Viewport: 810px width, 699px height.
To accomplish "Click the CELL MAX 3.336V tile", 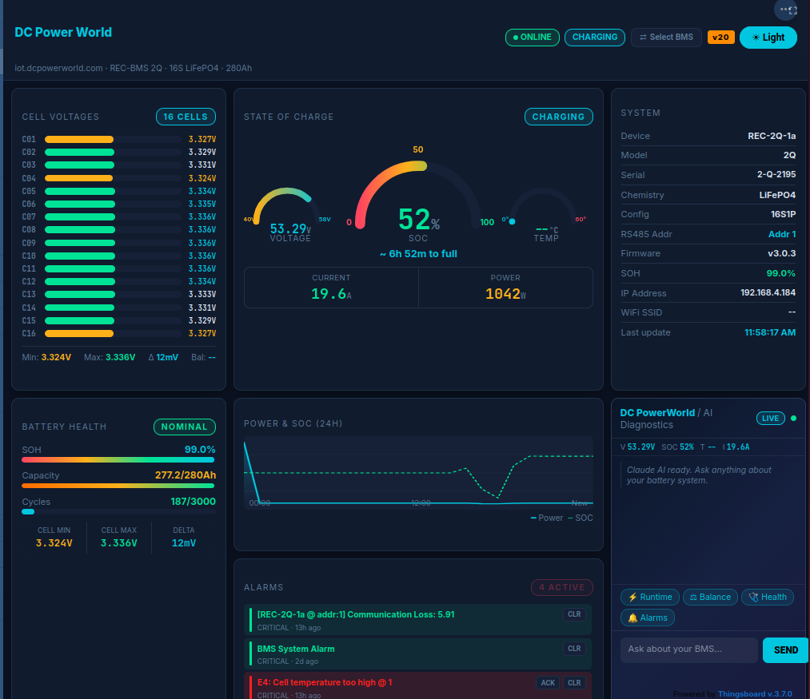I will 119,537.
